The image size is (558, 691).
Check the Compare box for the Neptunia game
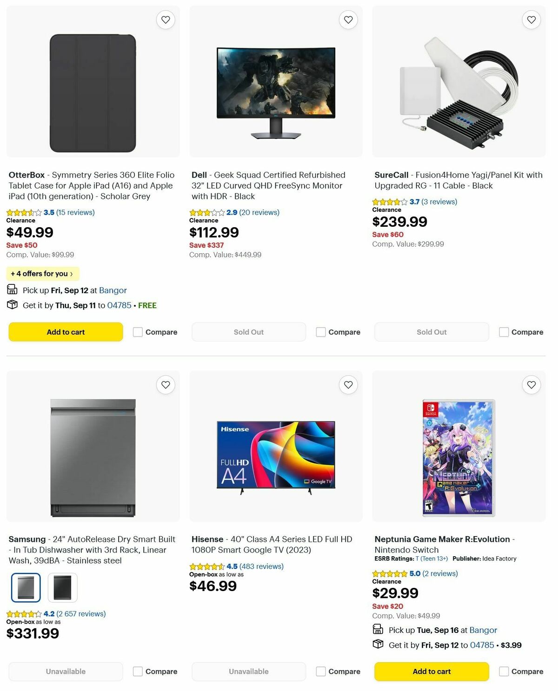(x=504, y=671)
